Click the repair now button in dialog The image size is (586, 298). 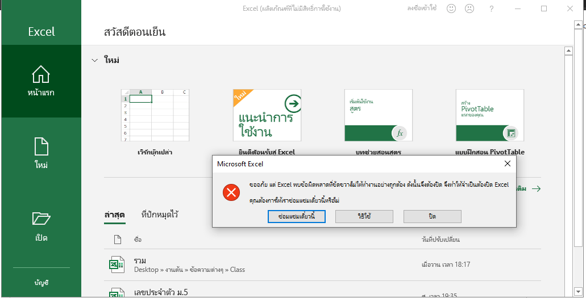pyautogui.click(x=296, y=216)
